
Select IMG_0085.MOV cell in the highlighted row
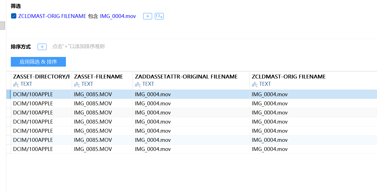[x=102, y=94]
